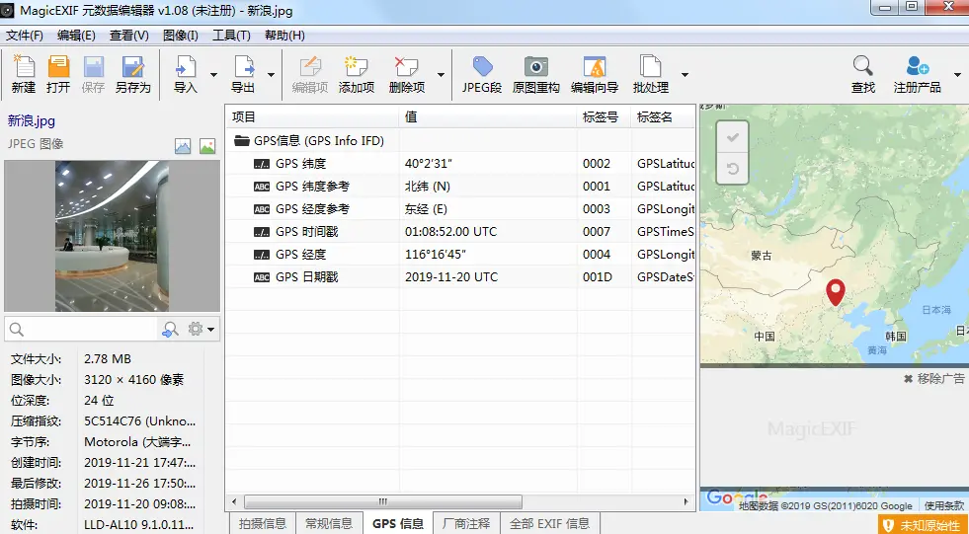Click the map checkmark confirm button

coord(732,137)
